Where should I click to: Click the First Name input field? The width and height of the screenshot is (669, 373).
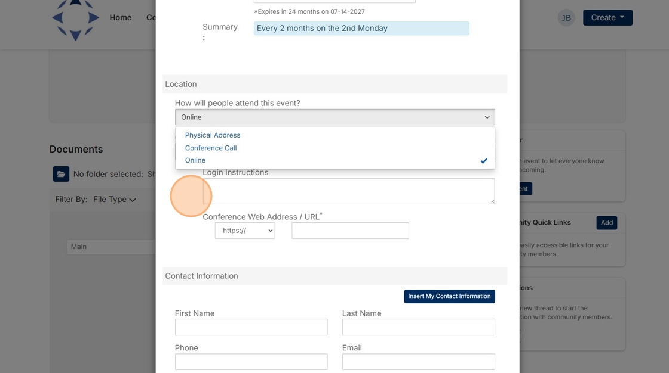[251, 327]
